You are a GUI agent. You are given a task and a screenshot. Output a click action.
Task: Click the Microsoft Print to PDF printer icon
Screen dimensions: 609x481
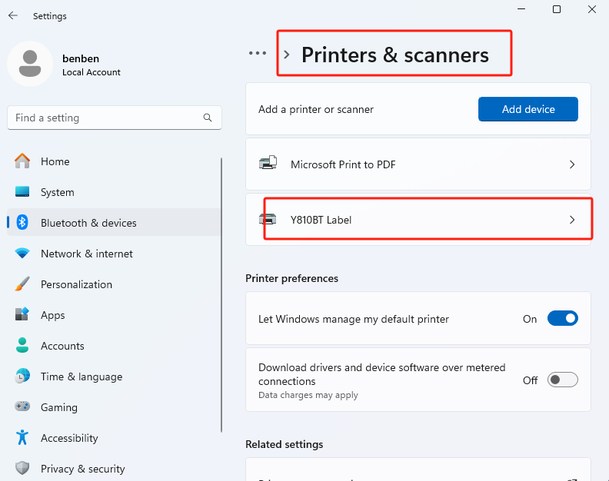tap(268, 163)
